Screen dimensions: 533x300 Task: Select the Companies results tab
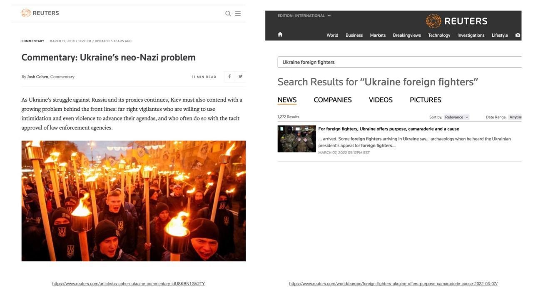332,100
